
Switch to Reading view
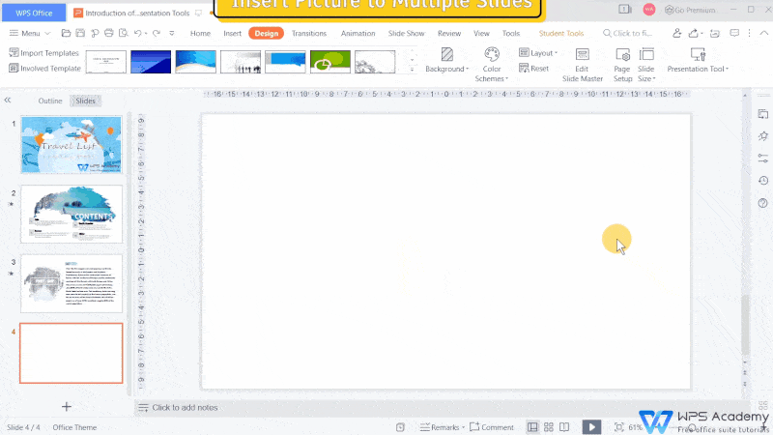tap(565, 426)
